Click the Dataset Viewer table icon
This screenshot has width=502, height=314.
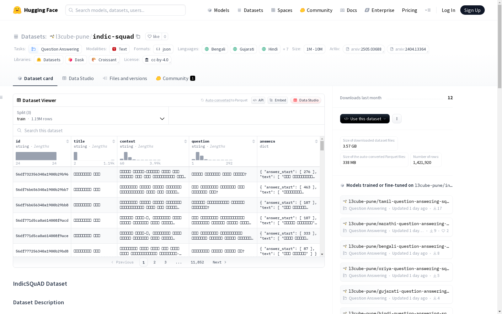click(x=19, y=100)
